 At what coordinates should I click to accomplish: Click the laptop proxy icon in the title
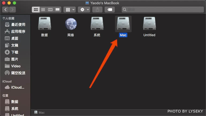coord(87,3)
